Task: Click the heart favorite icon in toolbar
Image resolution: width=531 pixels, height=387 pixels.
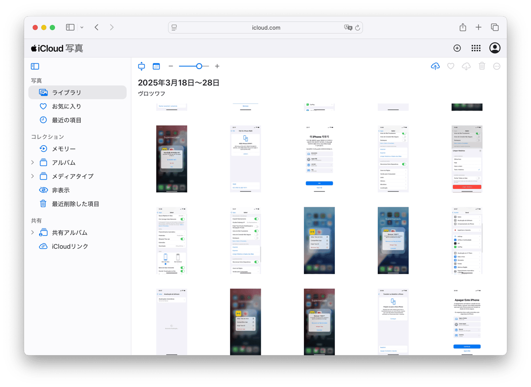Action: (451, 66)
